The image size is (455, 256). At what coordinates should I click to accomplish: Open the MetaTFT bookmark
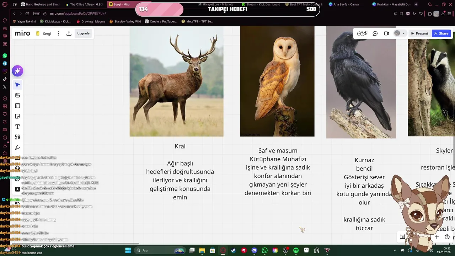coord(197,21)
